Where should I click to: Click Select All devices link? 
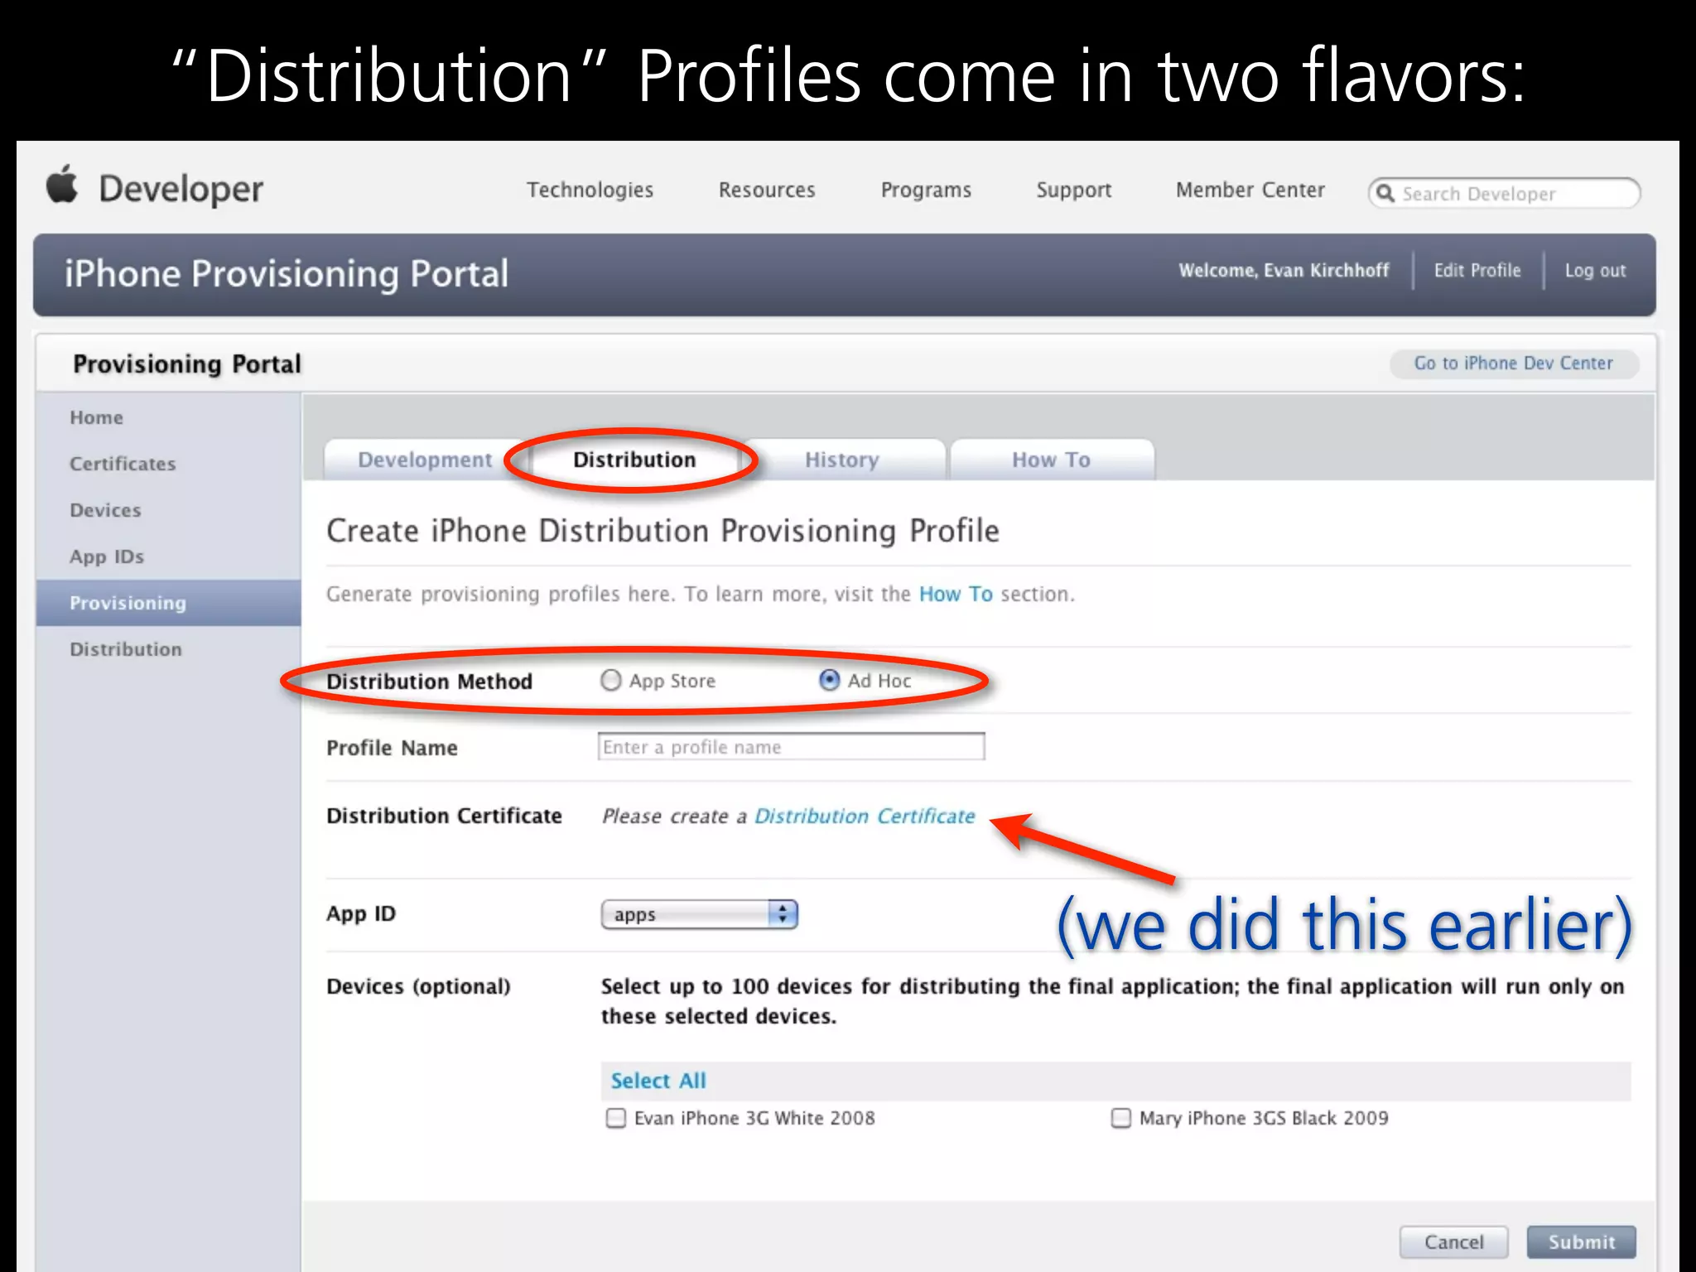pyautogui.click(x=658, y=1081)
